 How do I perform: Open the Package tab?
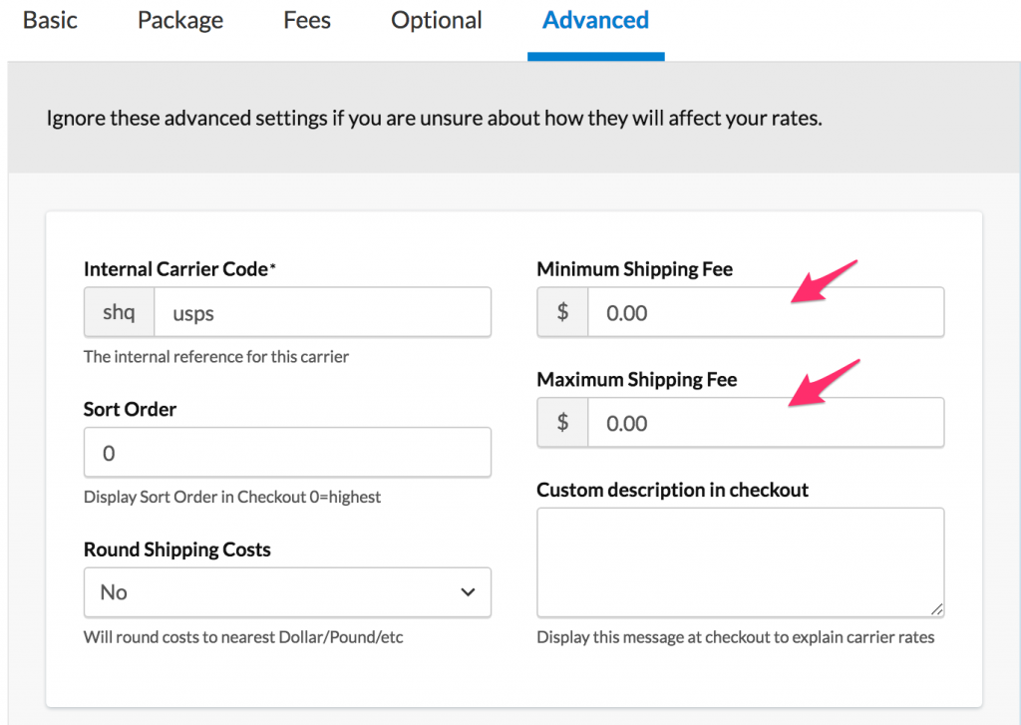pyautogui.click(x=180, y=21)
